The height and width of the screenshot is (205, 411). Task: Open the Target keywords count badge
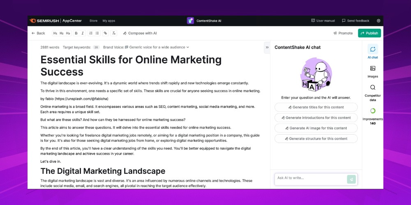(x=96, y=47)
